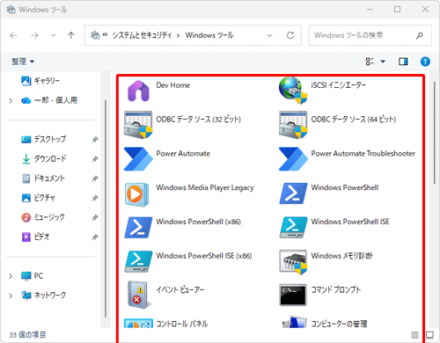Switch to details view icon in status bar

(414, 335)
